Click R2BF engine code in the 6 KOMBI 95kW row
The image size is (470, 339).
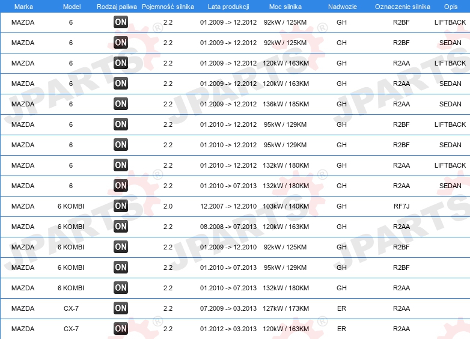point(401,267)
